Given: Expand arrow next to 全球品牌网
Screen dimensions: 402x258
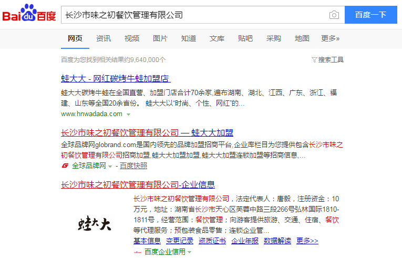Looking at the screenshot, I should click(110, 167).
